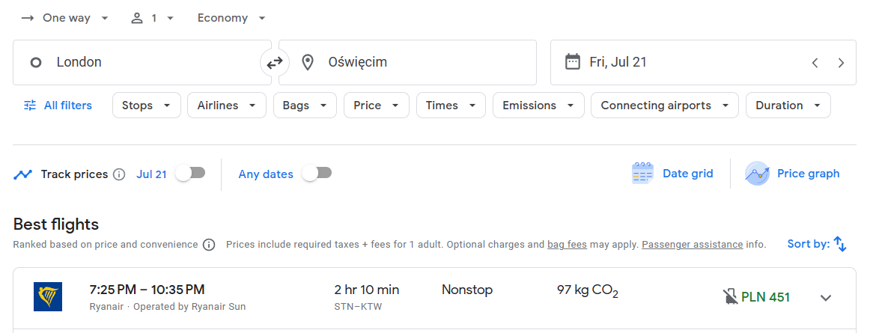Screen dimensions: 873x333
Task: Open the Duration filter dropdown
Action: (788, 106)
